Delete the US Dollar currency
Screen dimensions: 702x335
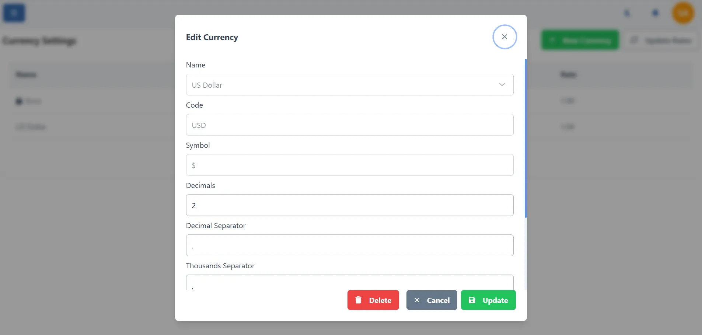coord(373,300)
